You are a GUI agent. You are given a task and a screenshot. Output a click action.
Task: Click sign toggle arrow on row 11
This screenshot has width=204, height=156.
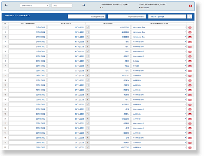[x=88, y=75]
